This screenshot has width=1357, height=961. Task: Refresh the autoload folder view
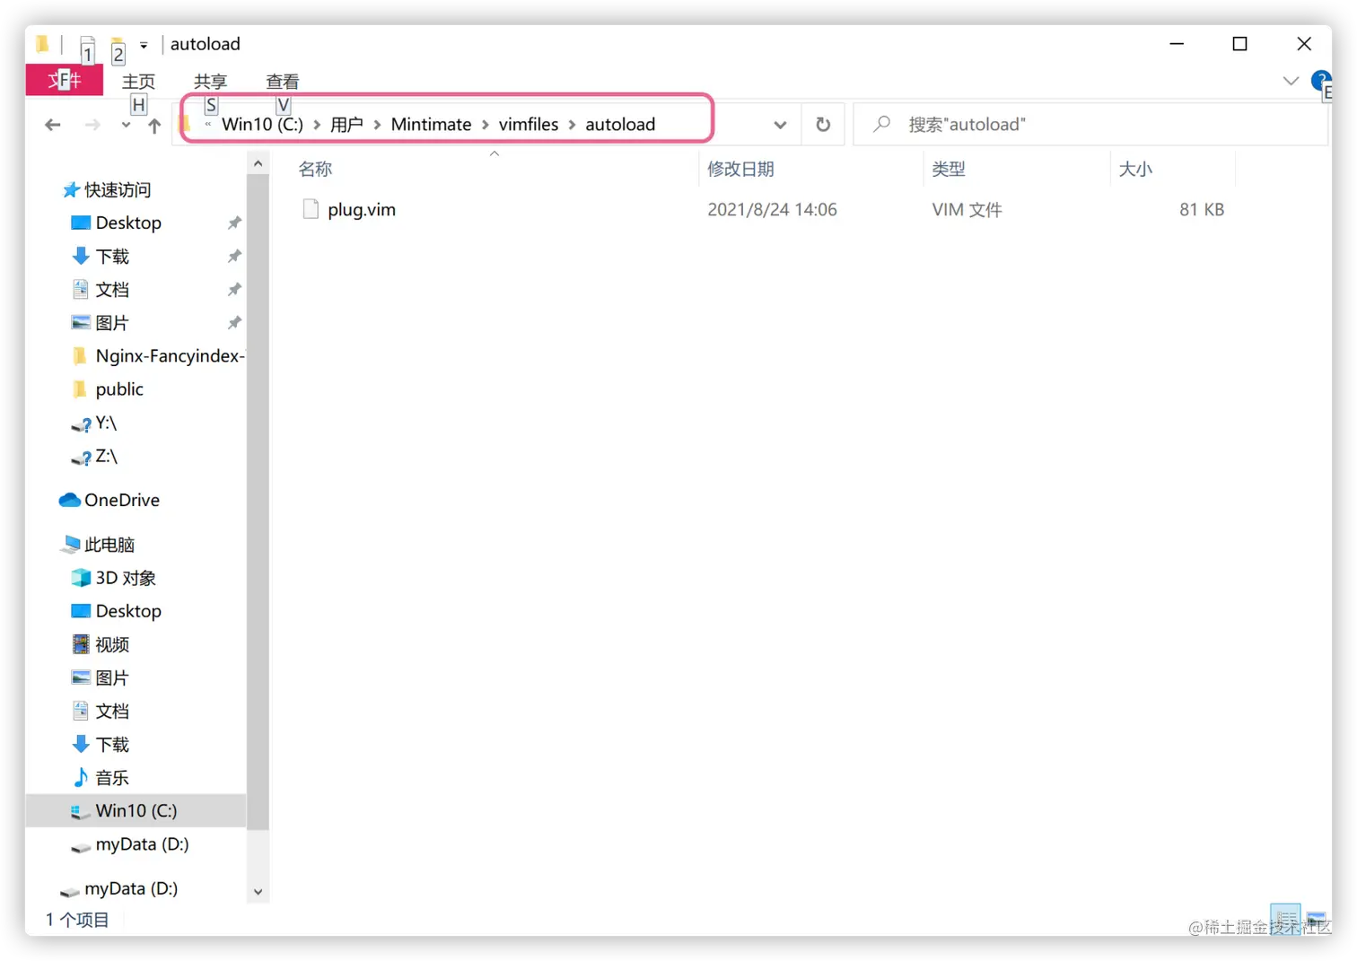pos(823,125)
